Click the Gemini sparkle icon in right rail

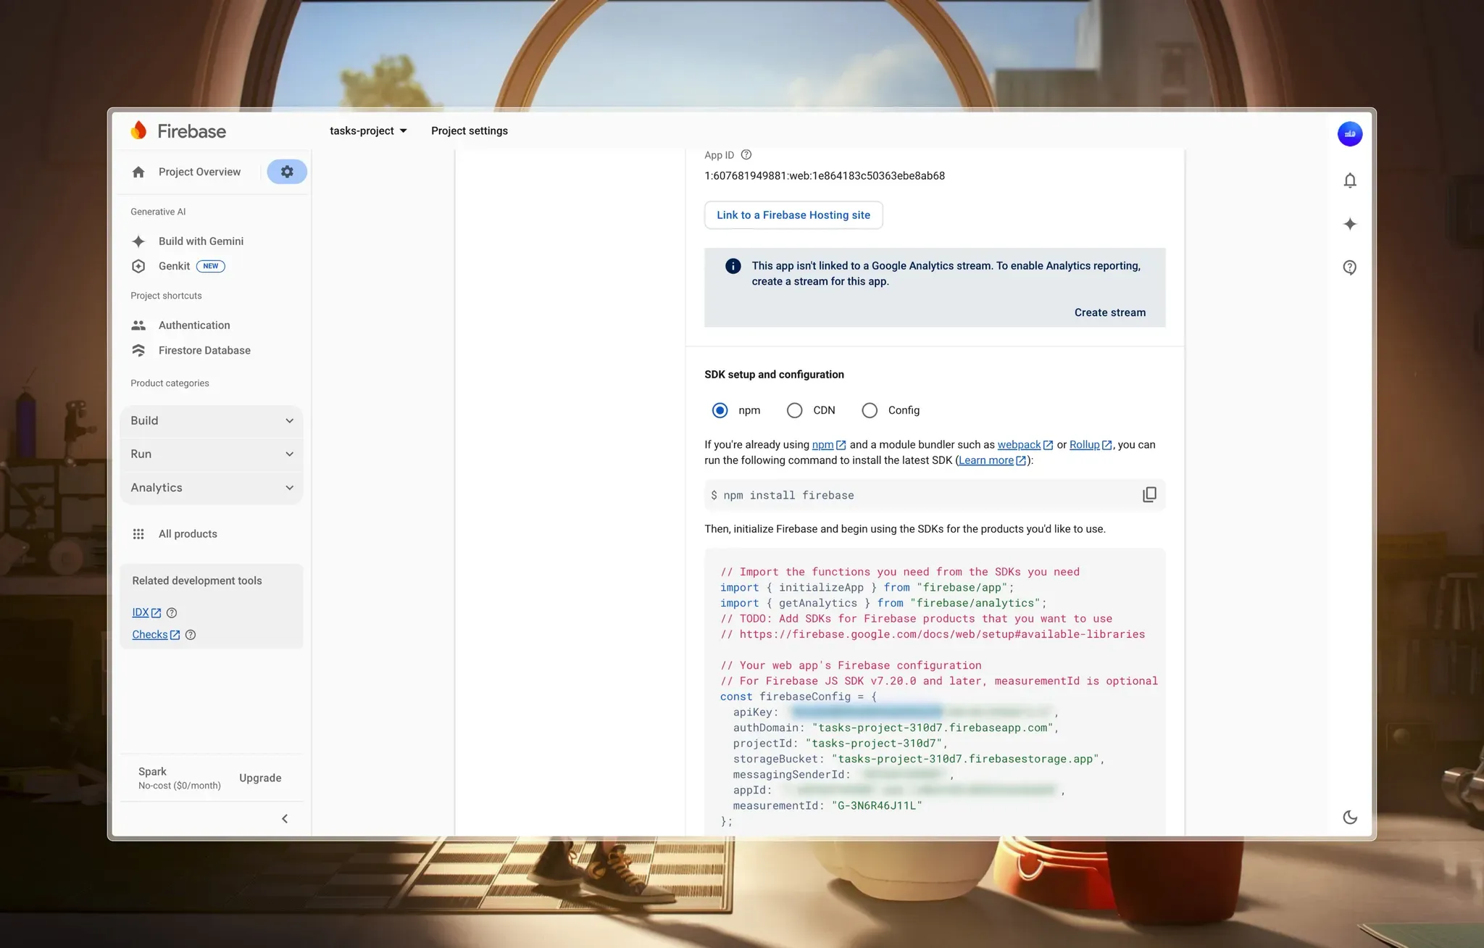pyautogui.click(x=1349, y=224)
